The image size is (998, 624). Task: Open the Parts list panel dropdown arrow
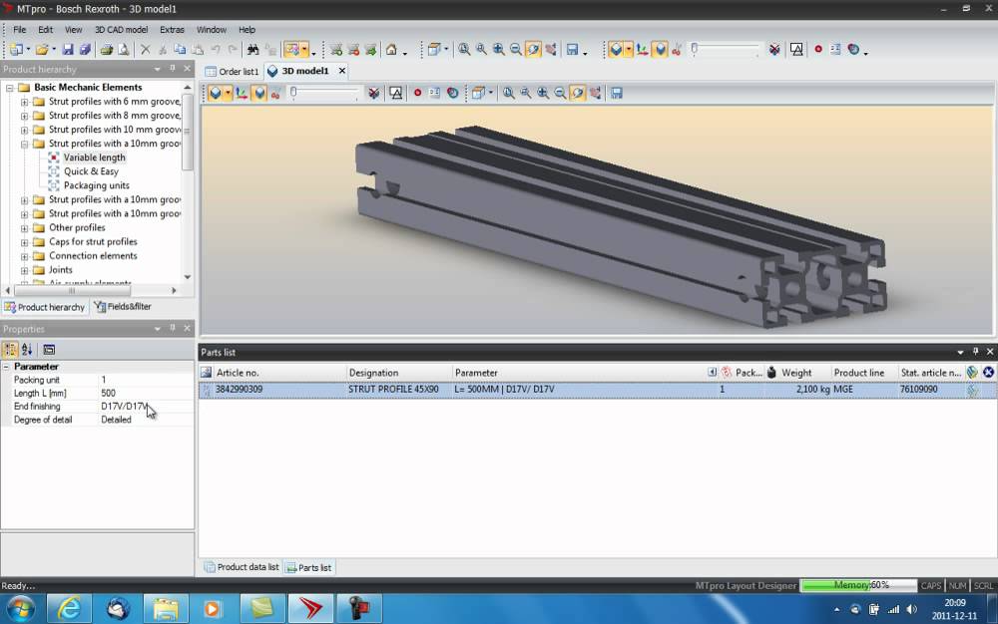click(960, 352)
